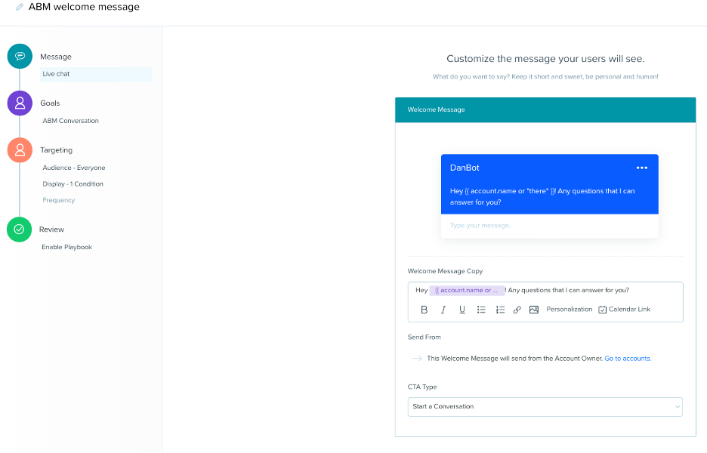Image resolution: width=707 pixels, height=453 pixels.
Task: Select the Goals step label
Action: point(50,103)
